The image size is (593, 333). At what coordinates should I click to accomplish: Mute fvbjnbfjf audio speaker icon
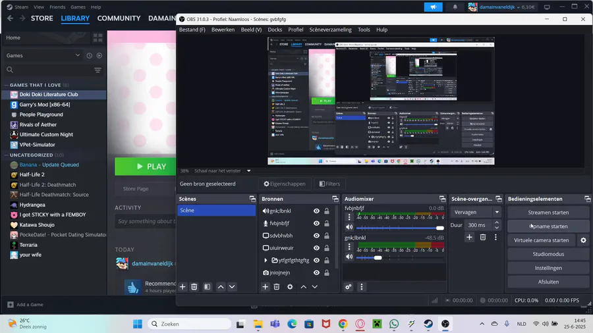coord(349,227)
